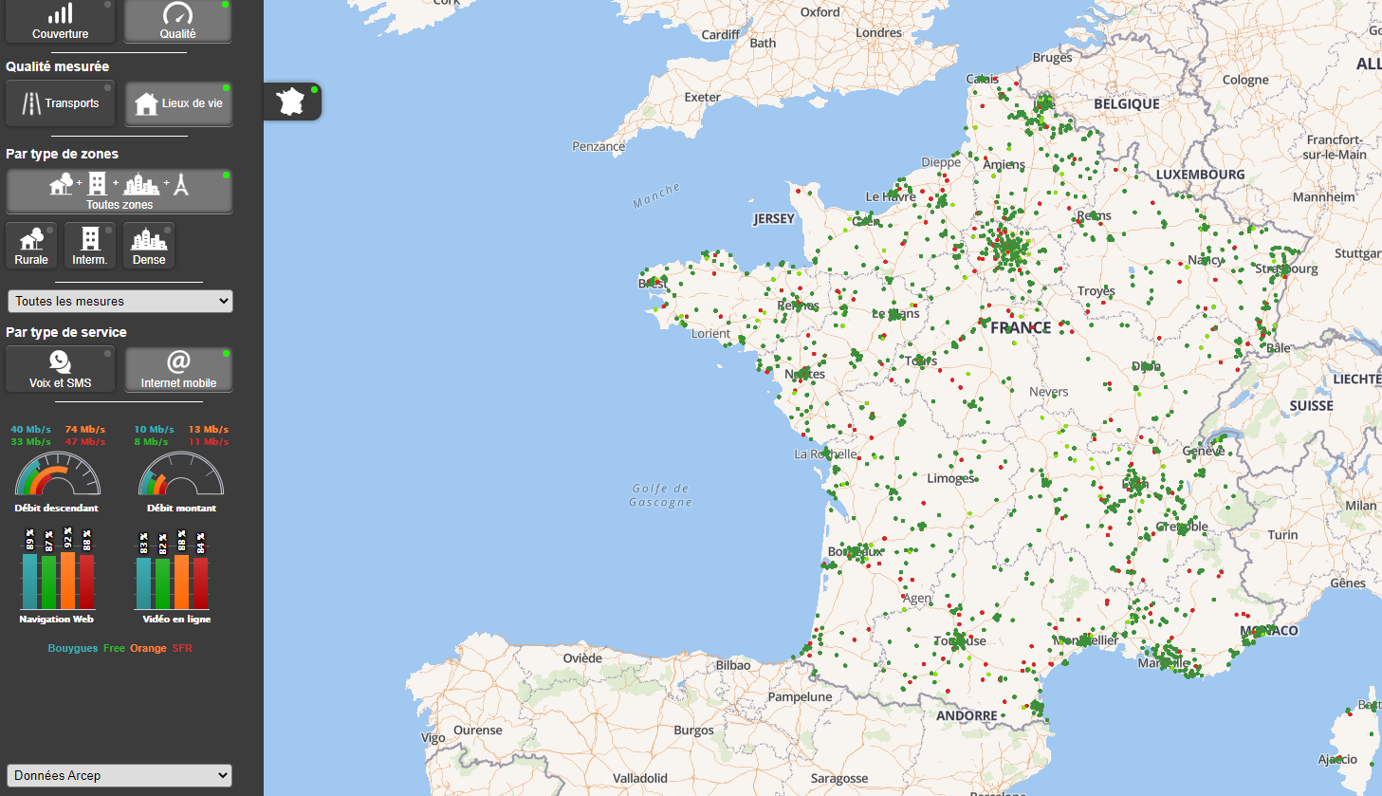The width and height of the screenshot is (1382, 796).
Task: Click the France map outline icon
Action: pos(291,102)
